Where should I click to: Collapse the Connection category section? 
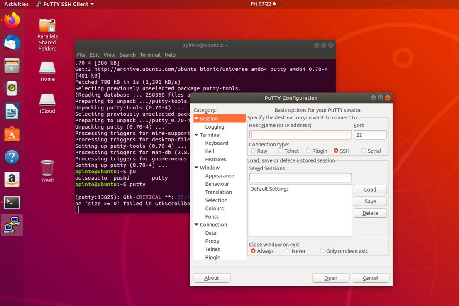coord(196,225)
